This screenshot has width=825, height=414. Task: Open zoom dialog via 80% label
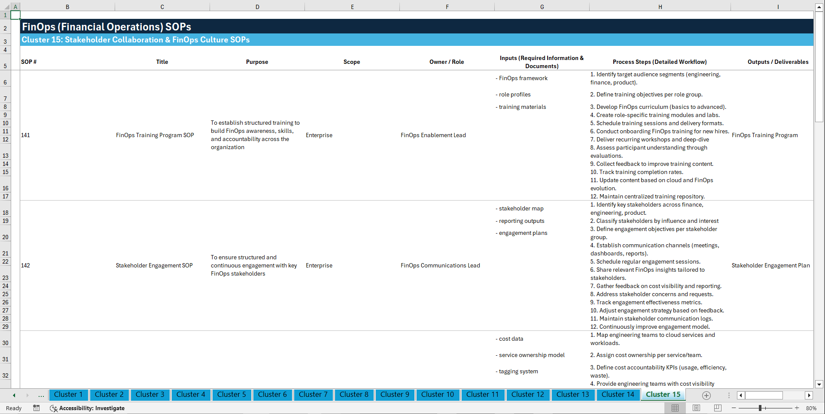(811, 408)
